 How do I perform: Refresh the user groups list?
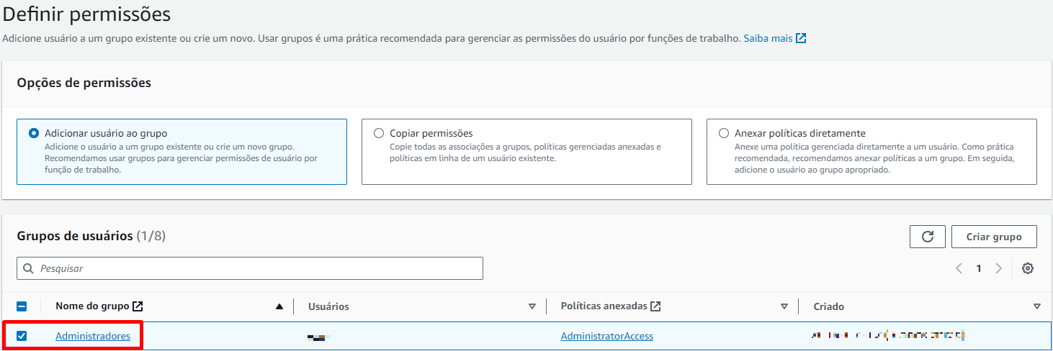(927, 237)
